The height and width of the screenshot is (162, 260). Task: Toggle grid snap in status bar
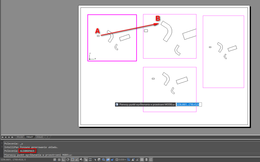[55, 160]
